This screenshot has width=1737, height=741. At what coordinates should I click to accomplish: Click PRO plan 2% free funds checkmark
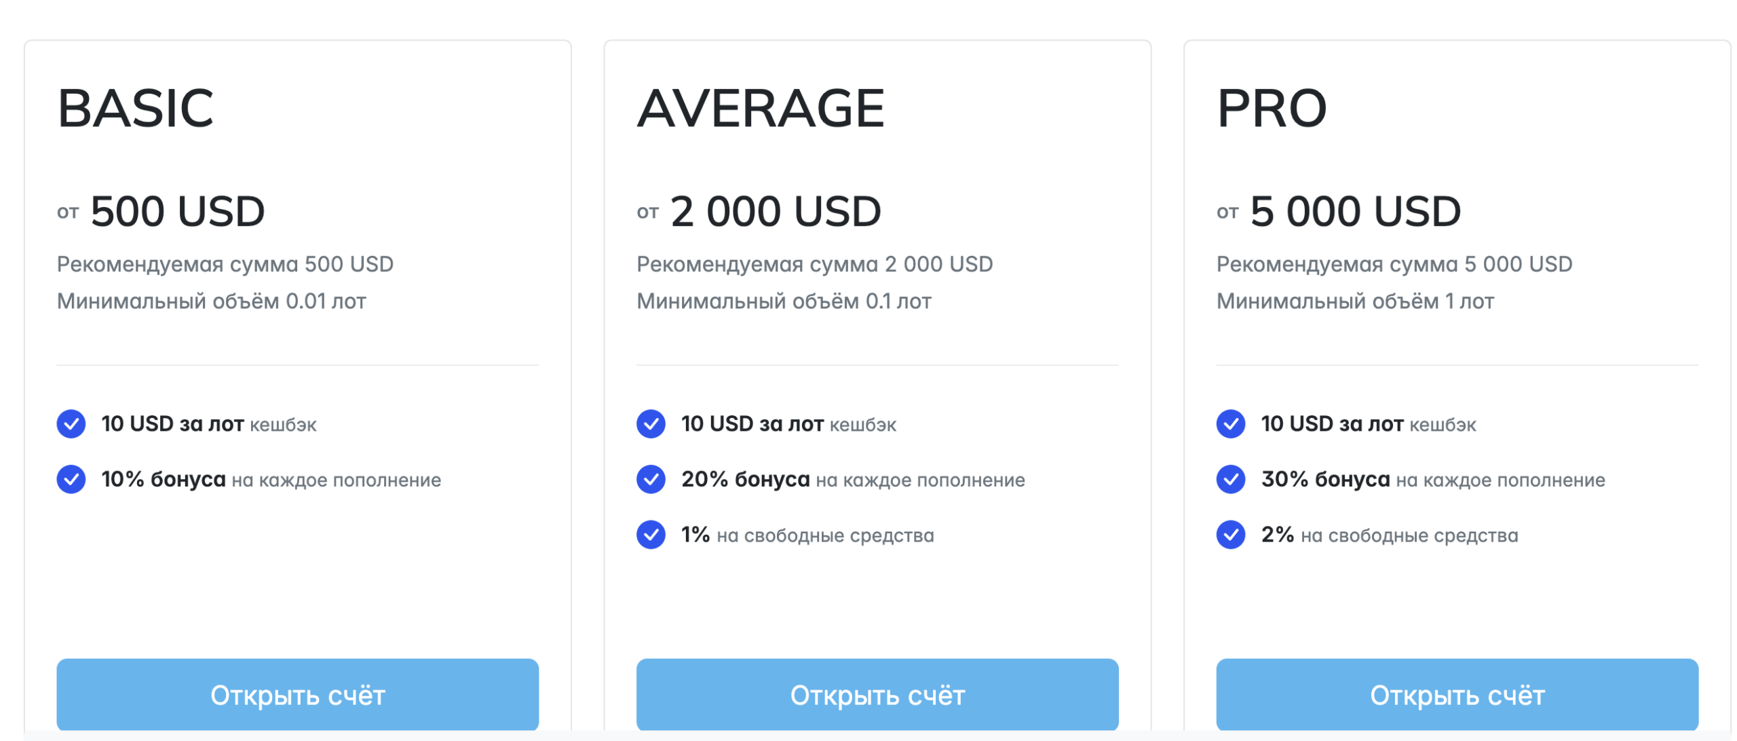click(x=1231, y=535)
